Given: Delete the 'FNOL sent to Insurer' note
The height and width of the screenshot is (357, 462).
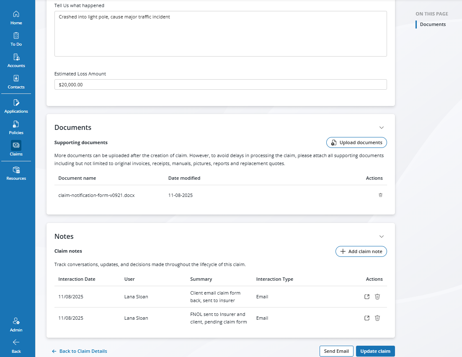Looking at the screenshot, I should coord(377,318).
